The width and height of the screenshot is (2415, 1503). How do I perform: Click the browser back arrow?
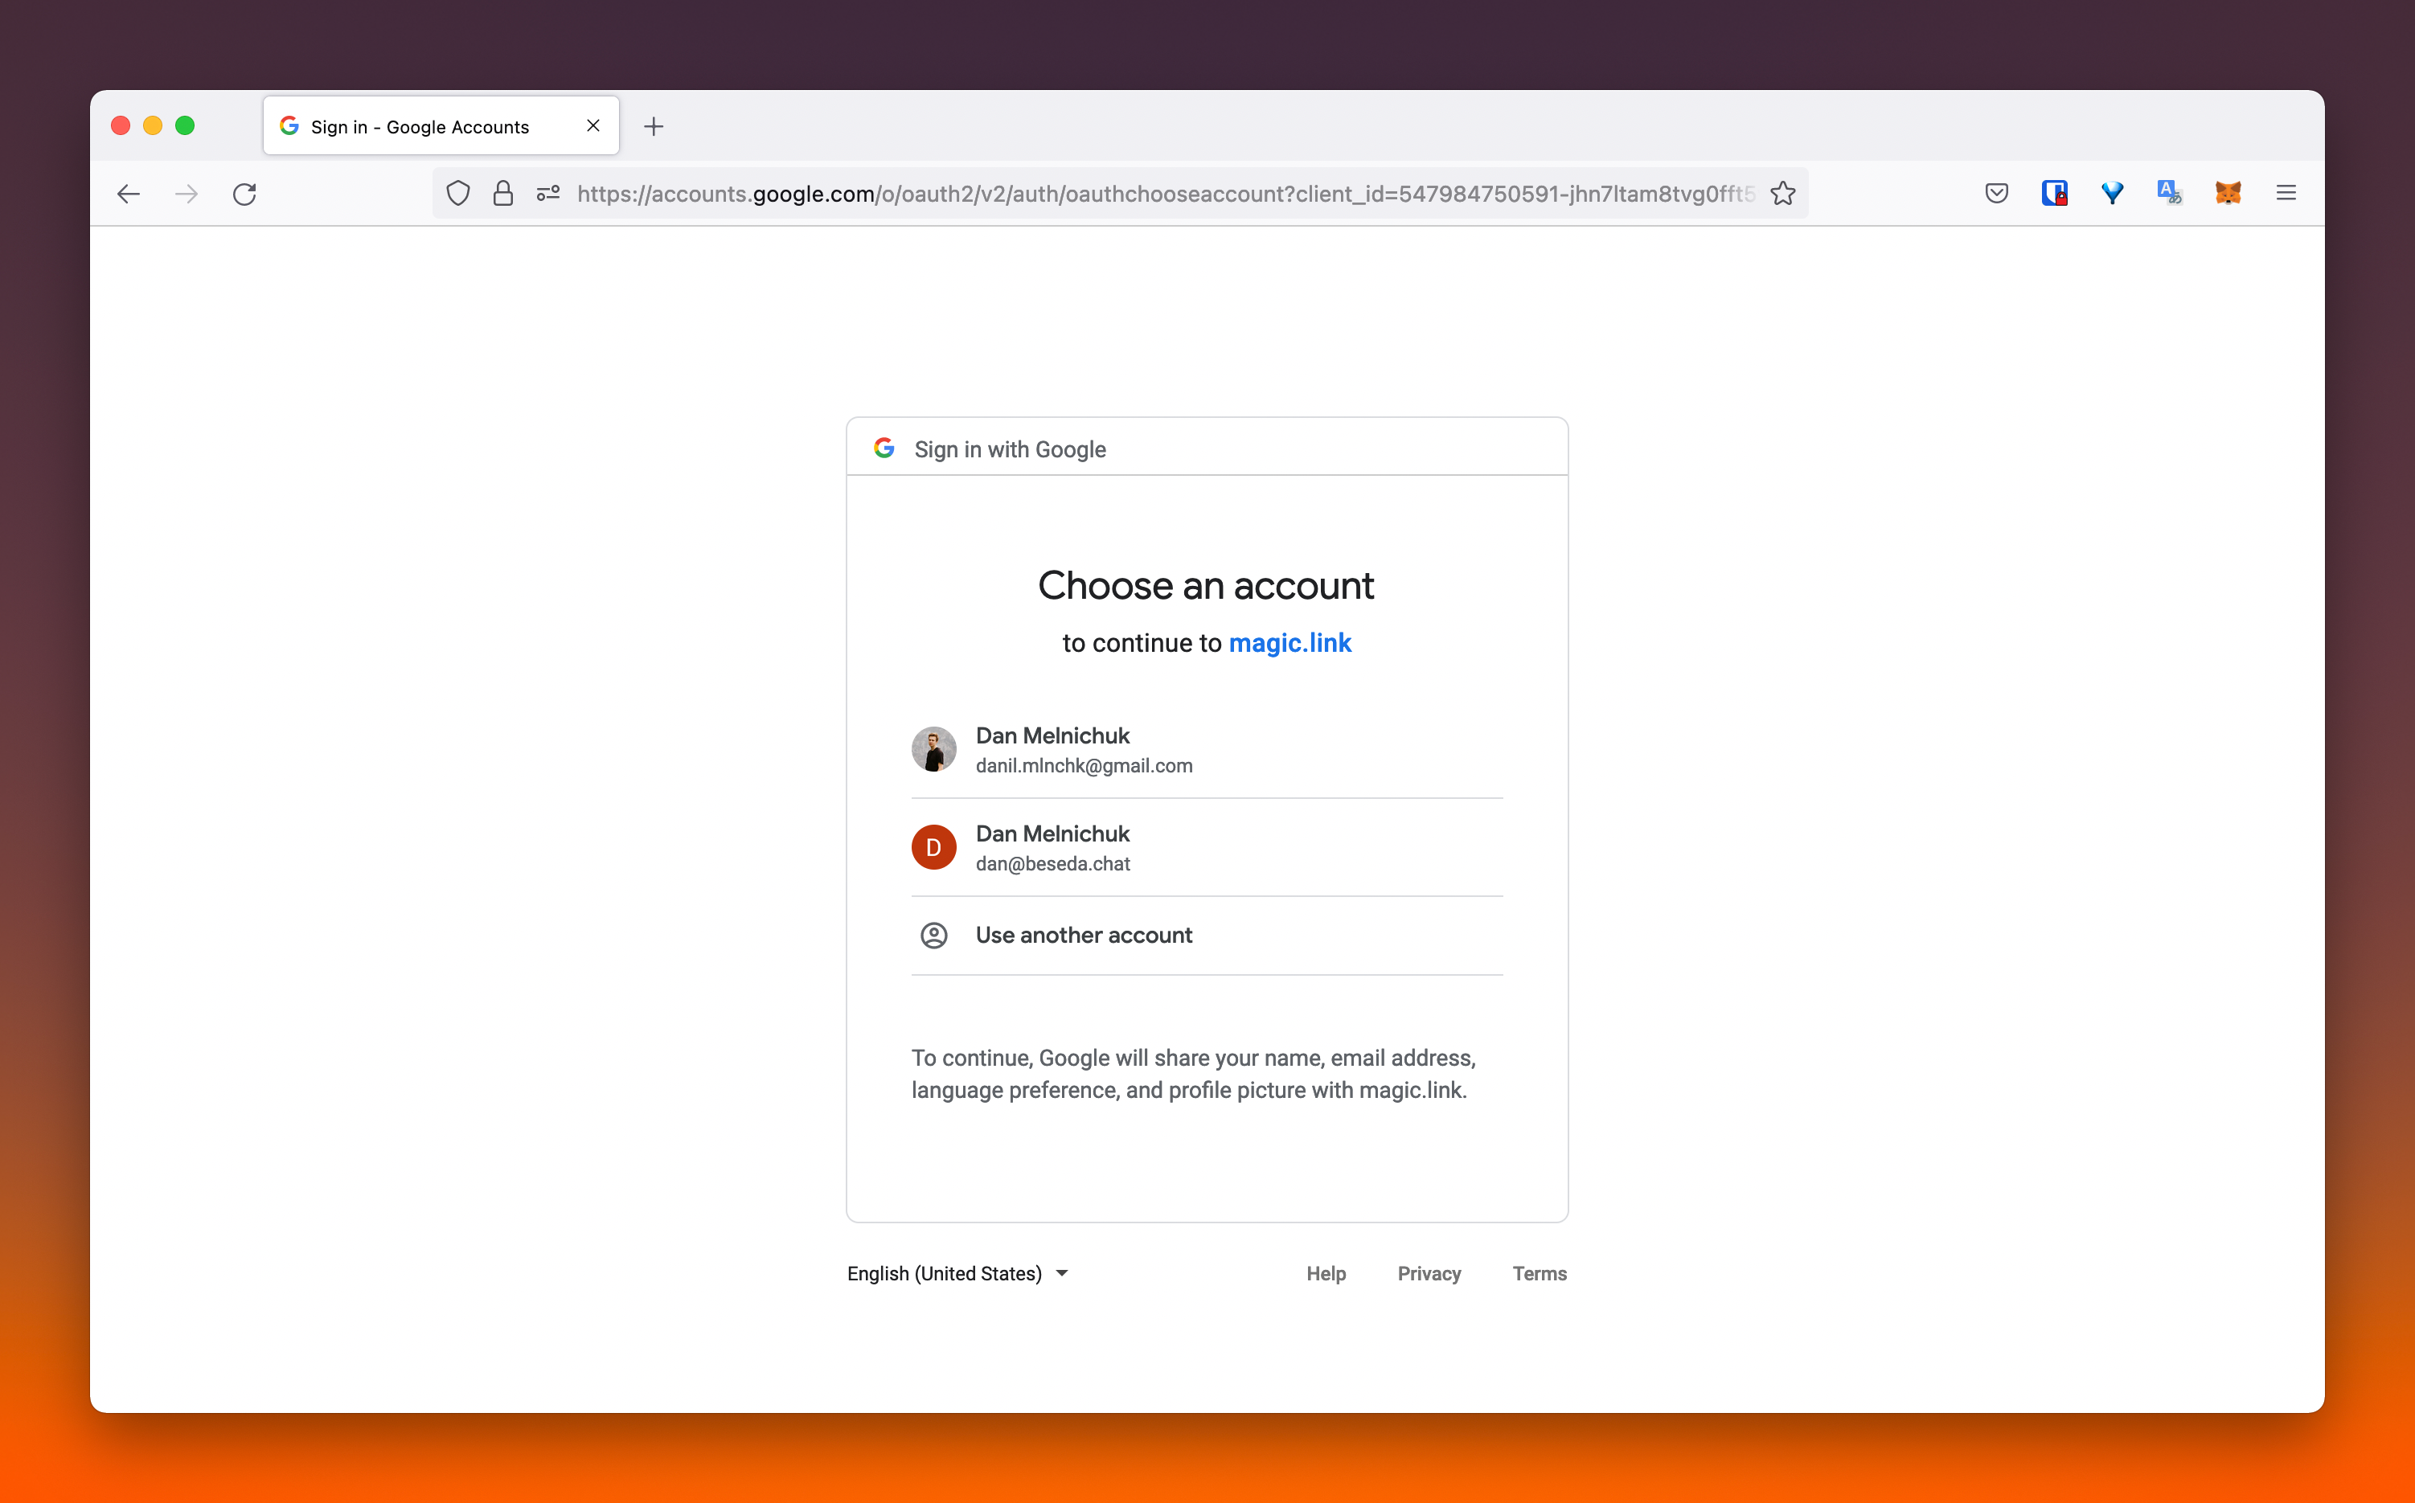point(129,194)
